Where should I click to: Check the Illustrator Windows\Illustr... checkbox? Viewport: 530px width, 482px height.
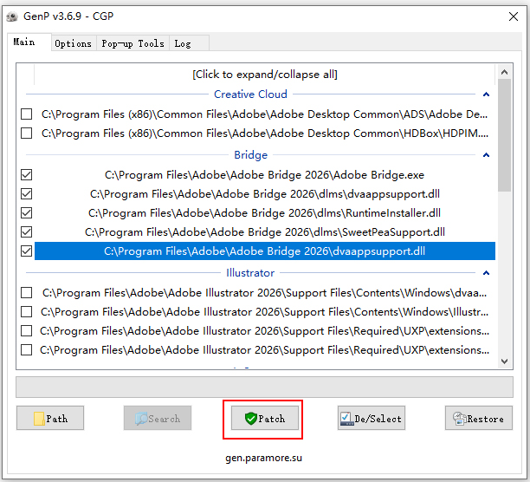tap(26, 311)
